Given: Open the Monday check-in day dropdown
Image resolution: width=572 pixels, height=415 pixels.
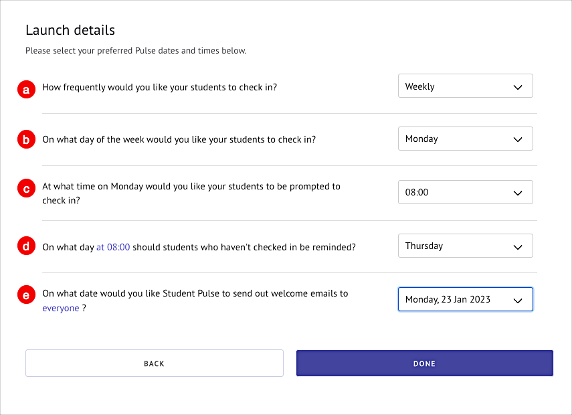Looking at the screenshot, I should pos(465,139).
